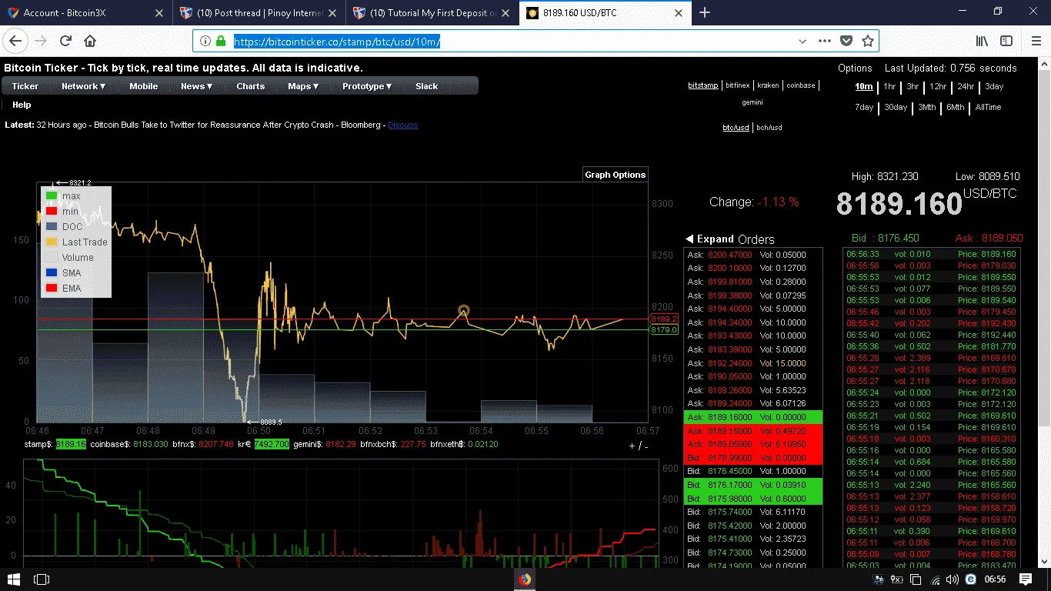Open Windows Start menu
Image resolution: width=1051 pixels, height=591 pixels.
13,579
